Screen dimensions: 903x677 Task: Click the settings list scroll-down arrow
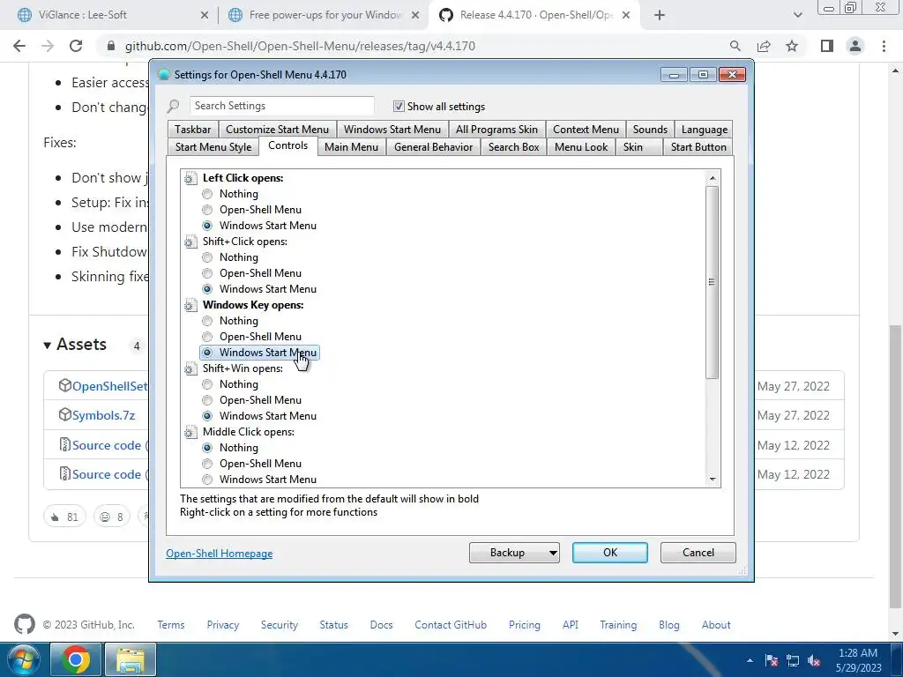point(713,479)
